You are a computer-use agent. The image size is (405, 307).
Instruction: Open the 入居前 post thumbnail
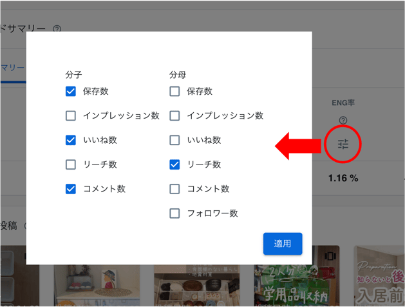[x=380, y=284]
